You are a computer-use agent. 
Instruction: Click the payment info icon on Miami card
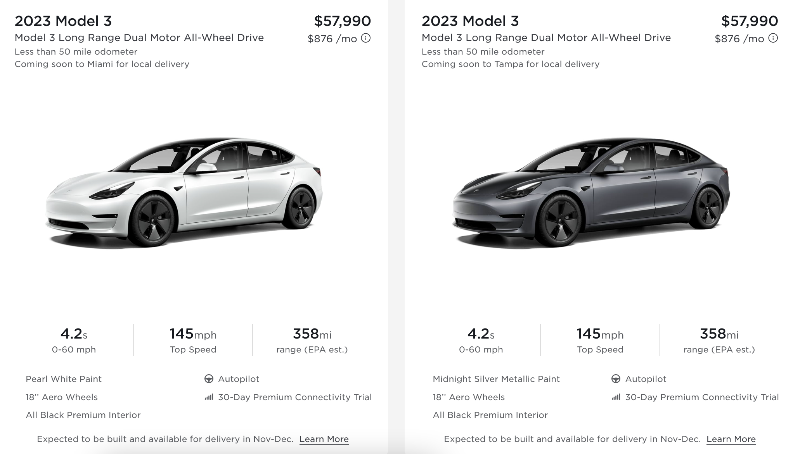pos(366,38)
